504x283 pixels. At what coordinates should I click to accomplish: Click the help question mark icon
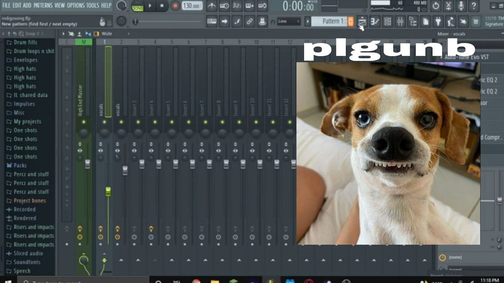[x=473, y=6]
